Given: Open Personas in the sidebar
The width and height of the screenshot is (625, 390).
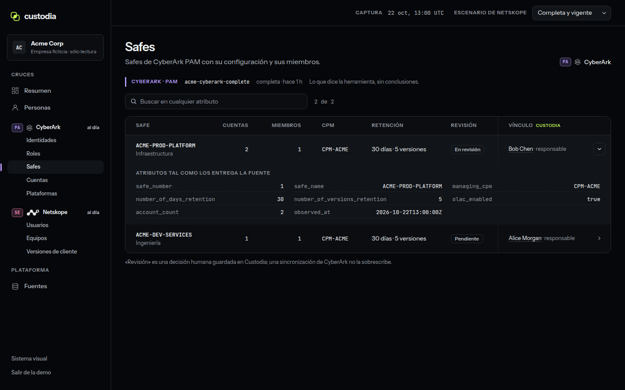Looking at the screenshot, I should coord(55,107).
